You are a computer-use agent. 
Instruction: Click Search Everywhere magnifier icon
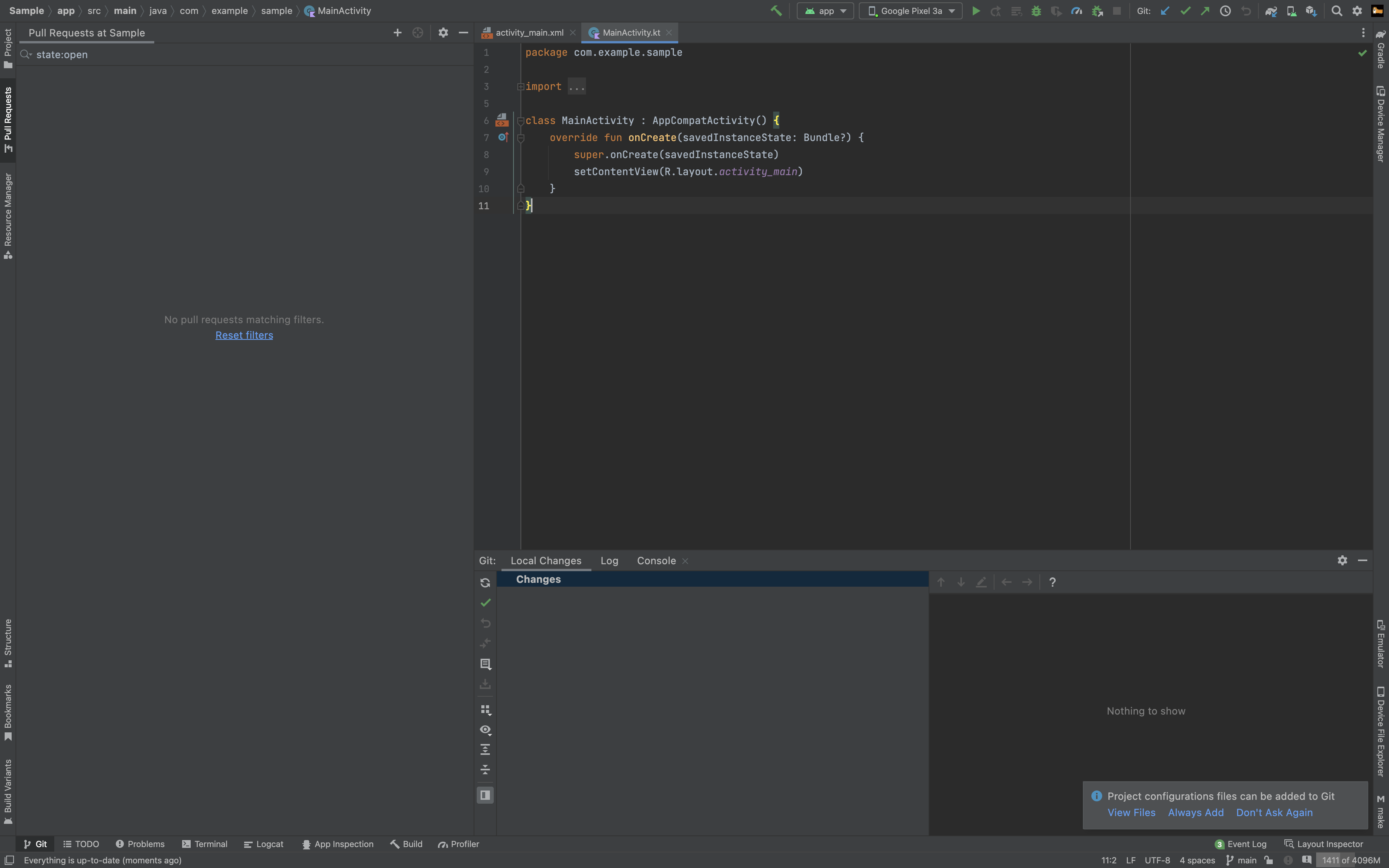click(1336, 11)
